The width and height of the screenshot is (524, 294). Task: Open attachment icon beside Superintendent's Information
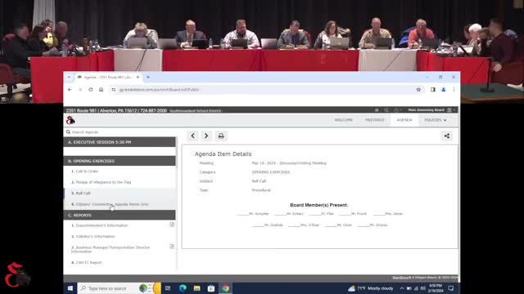pos(172,225)
